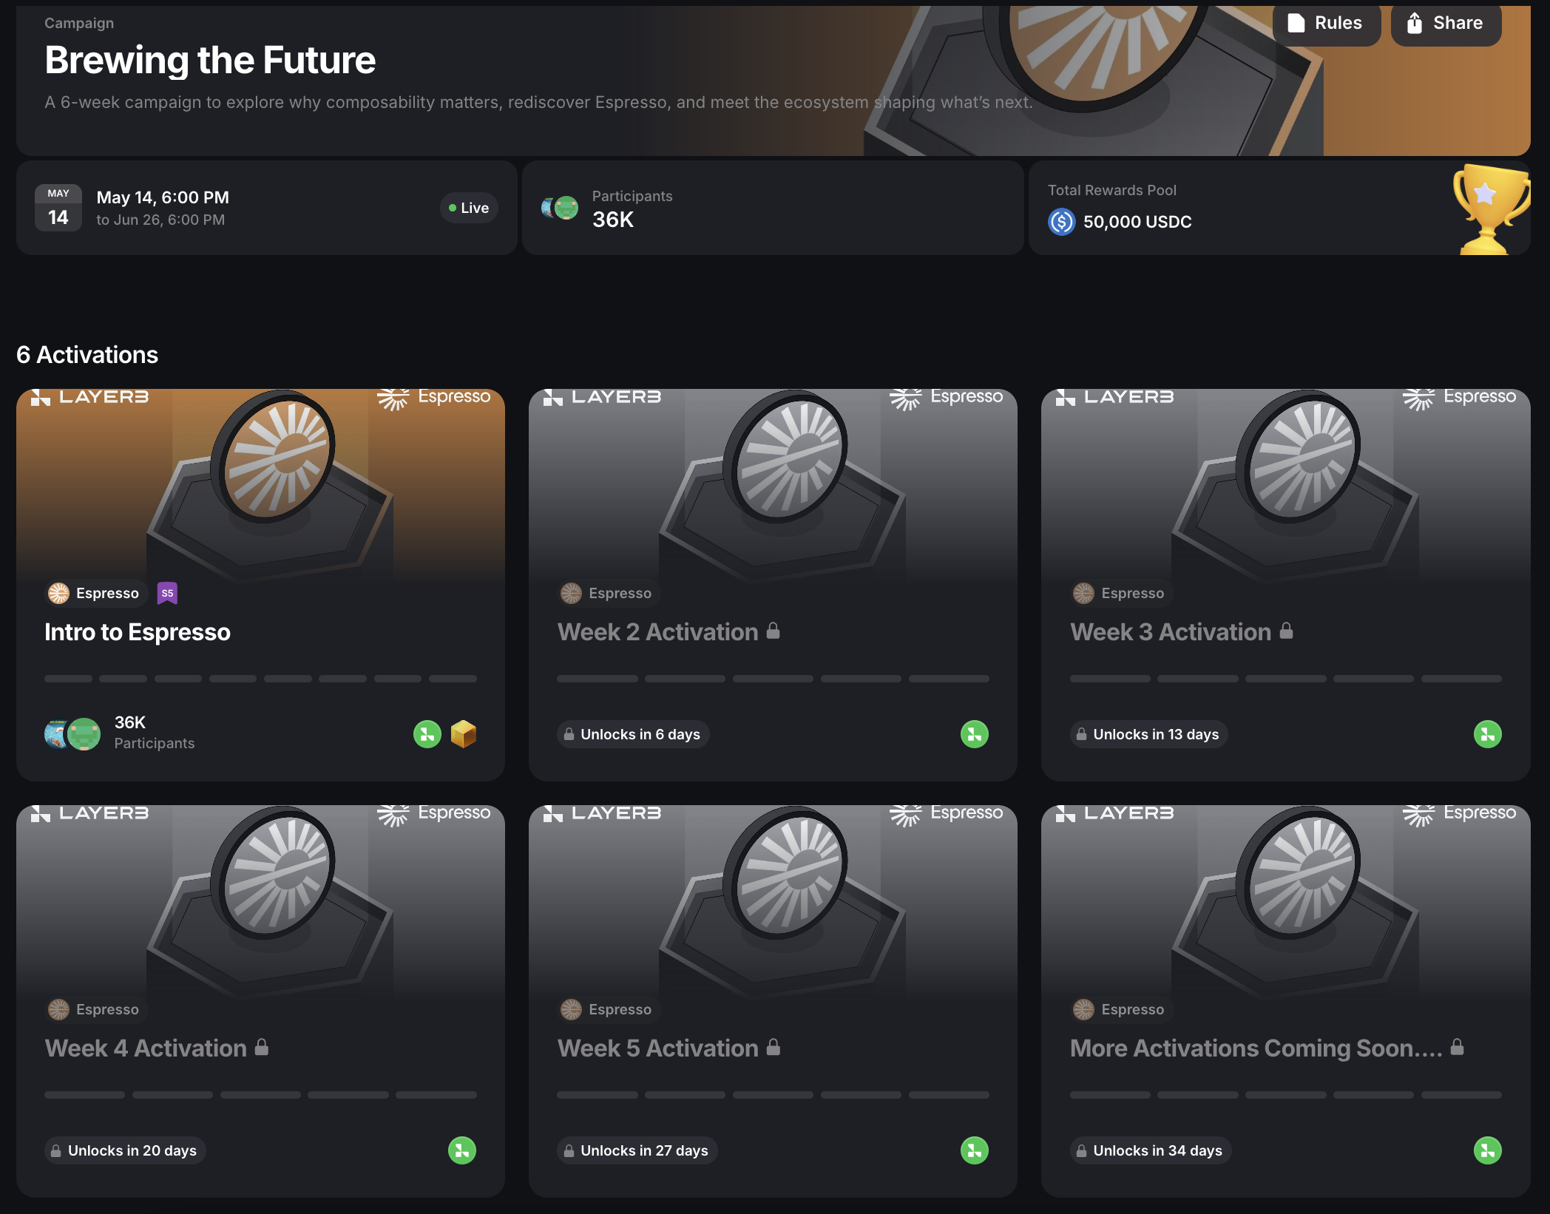
Task: Click the Week 2 Activation card image
Action: [773, 481]
